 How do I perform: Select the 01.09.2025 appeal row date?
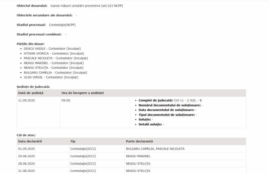[x=27, y=149]
